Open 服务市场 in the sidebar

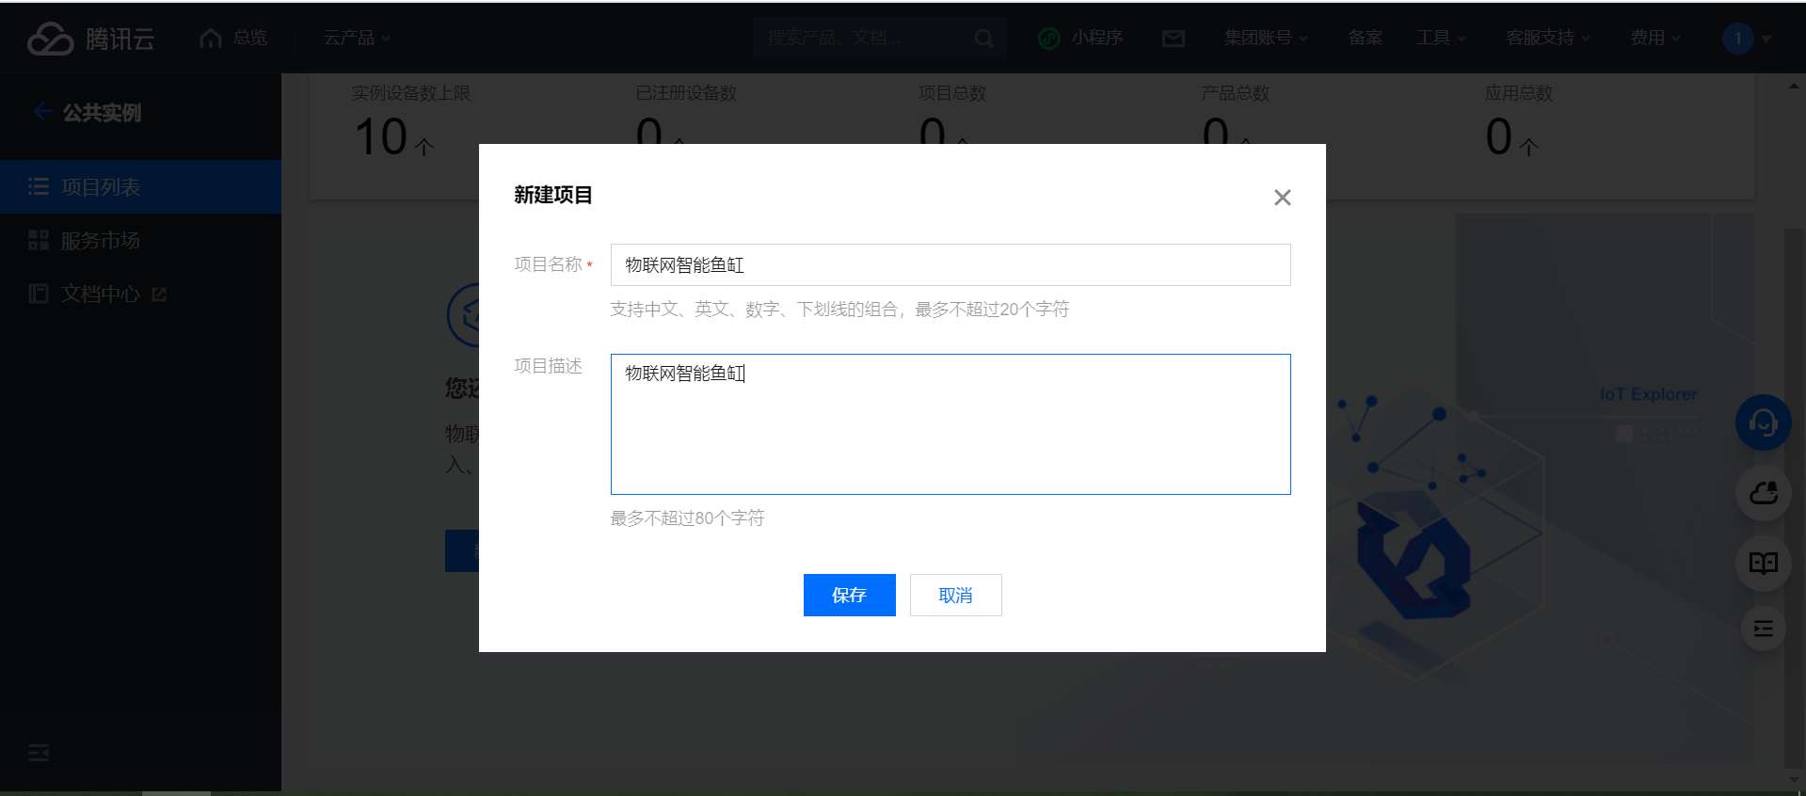101,241
